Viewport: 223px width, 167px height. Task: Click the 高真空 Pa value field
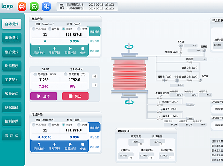pos(190,45)
